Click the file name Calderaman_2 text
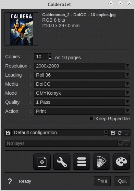The width and height of the screenshot is (135, 191). tap(79, 15)
